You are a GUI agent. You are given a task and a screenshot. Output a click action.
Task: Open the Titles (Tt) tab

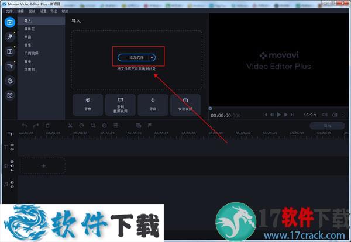10,66
